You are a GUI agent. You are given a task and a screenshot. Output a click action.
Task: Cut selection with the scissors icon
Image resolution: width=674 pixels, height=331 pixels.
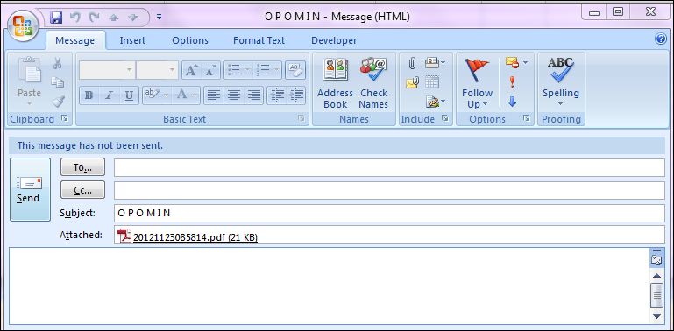click(57, 64)
